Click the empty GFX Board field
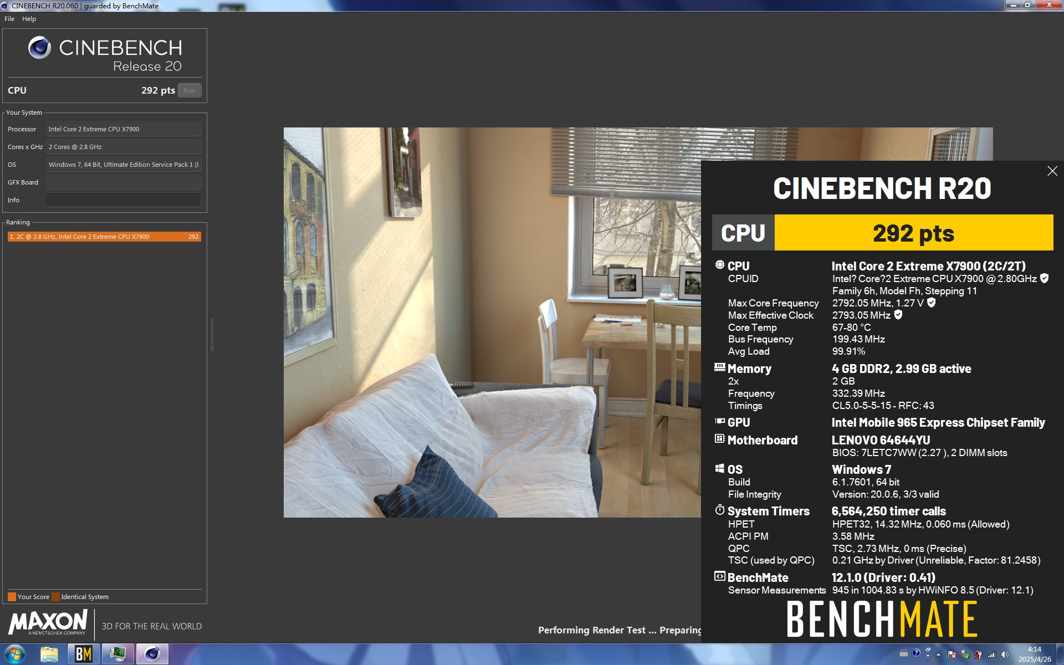The image size is (1064, 665). pyautogui.click(x=123, y=182)
